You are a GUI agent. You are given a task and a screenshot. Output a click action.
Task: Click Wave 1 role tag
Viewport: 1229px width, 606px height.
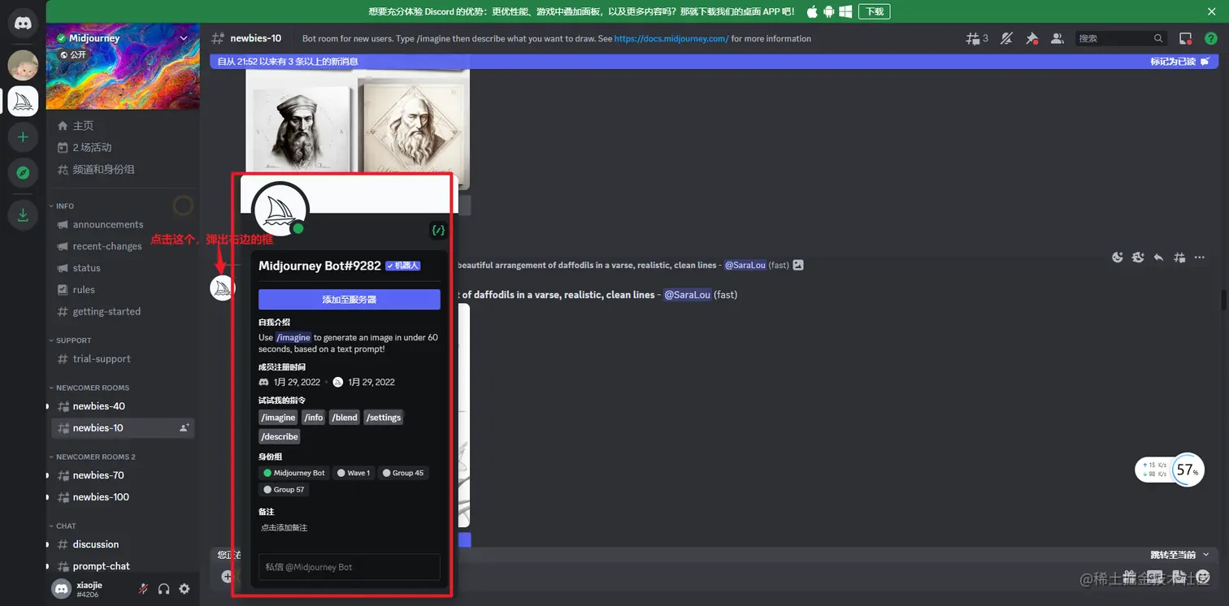click(x=354, y=473)
